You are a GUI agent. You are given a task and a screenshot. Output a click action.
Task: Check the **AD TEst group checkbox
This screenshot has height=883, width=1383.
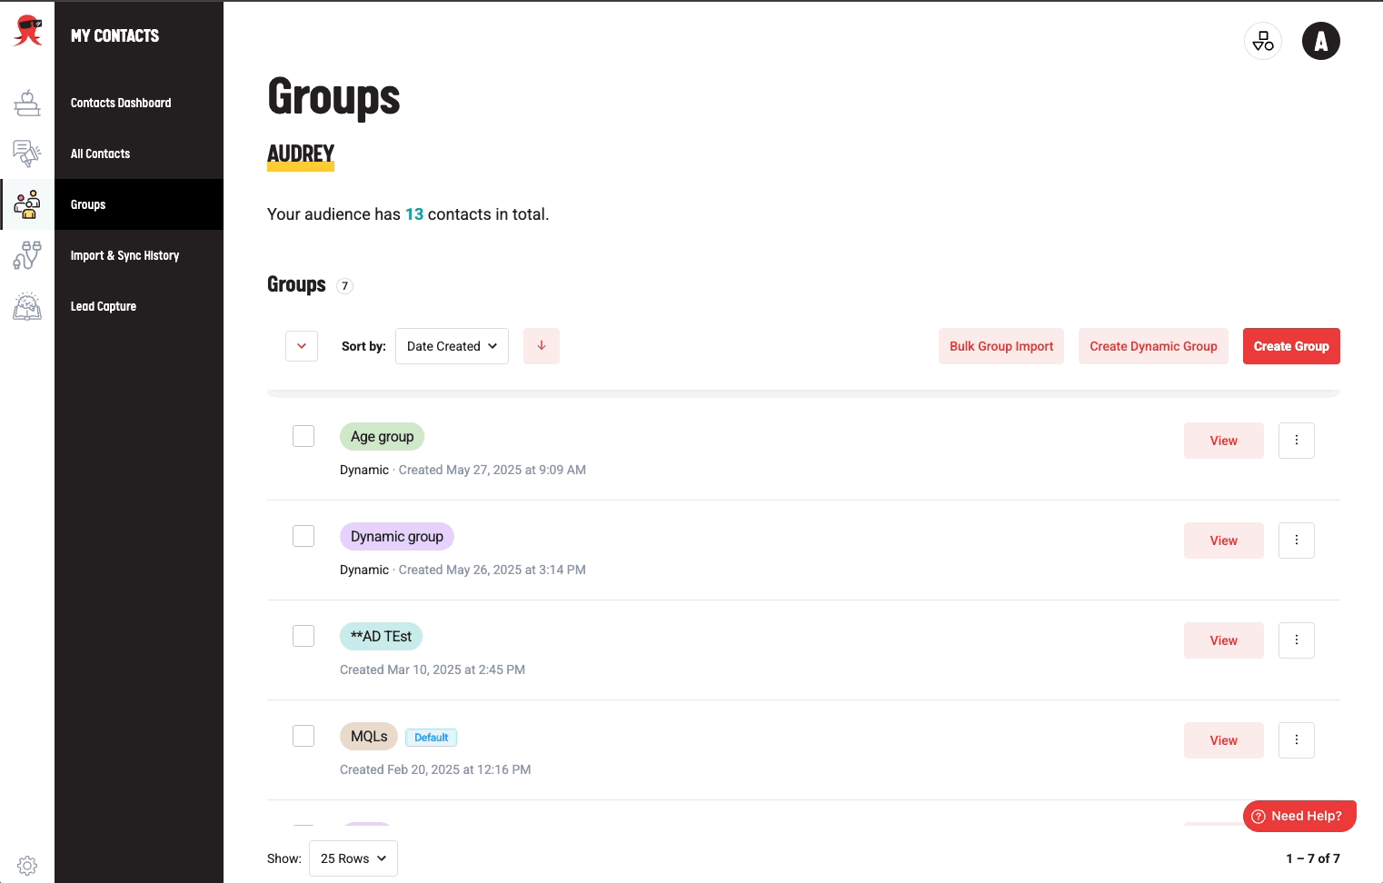pyautogui.click(x=303, y=636)
